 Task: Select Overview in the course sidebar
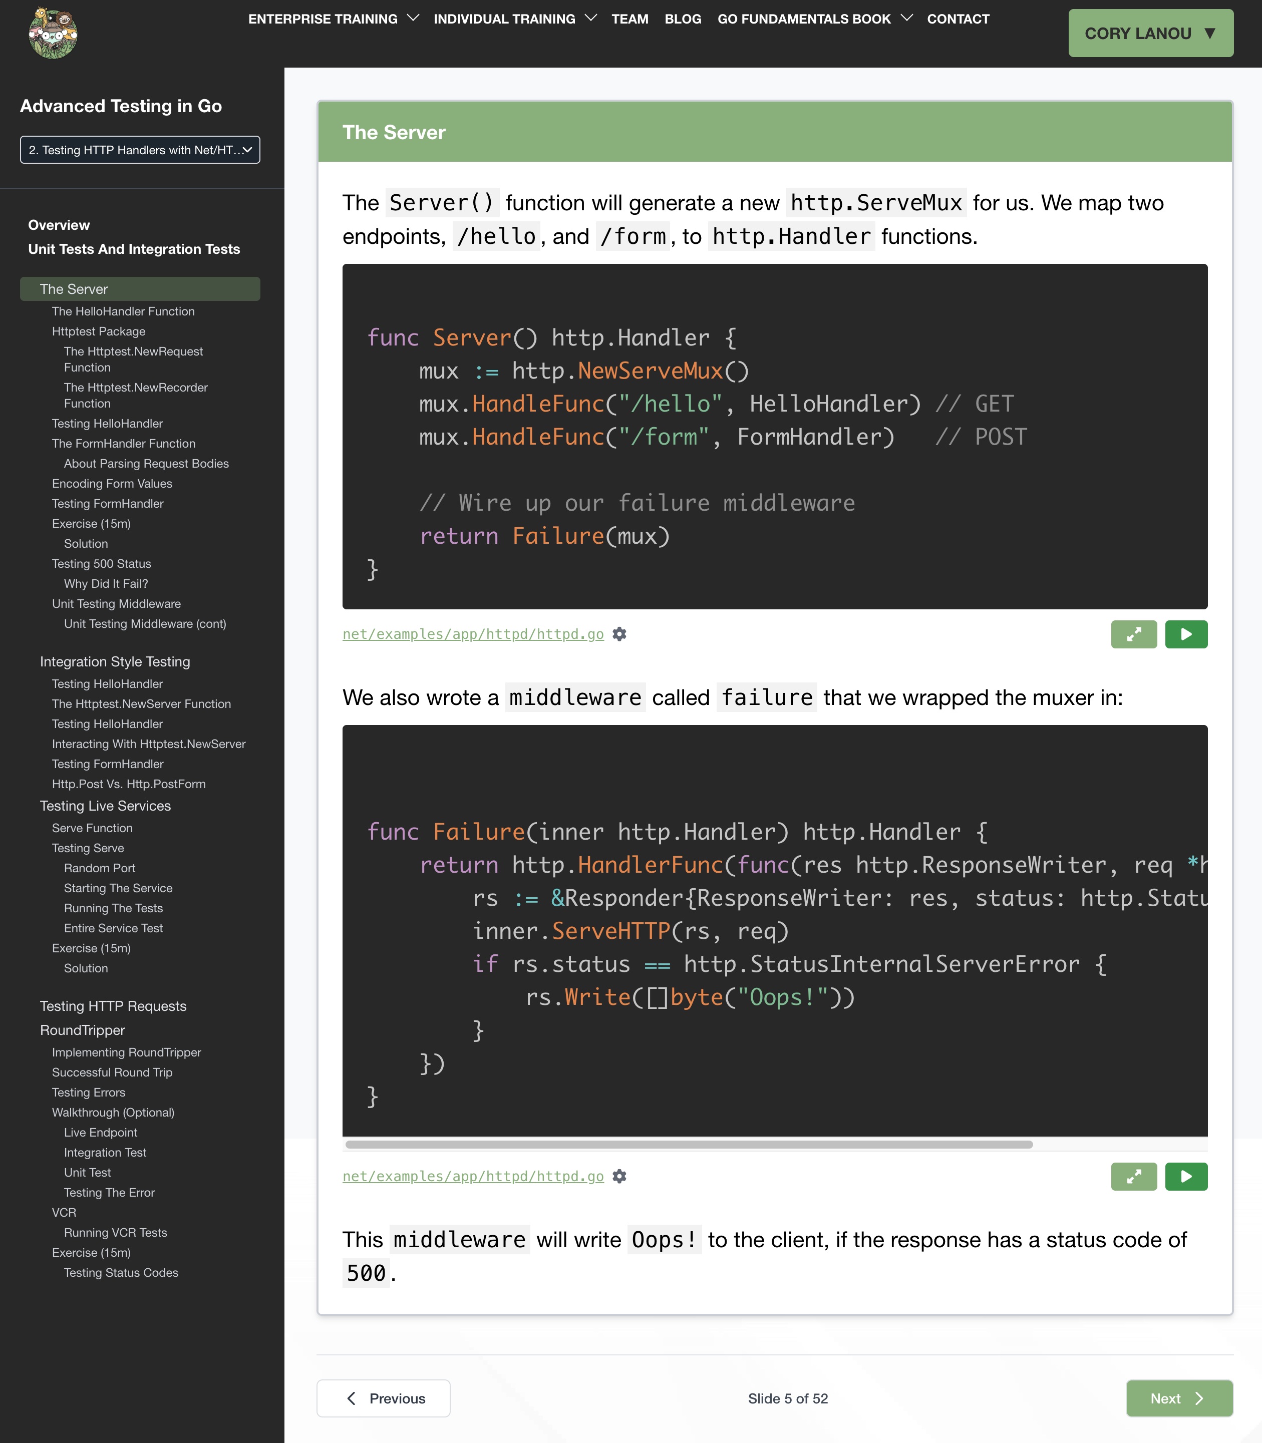click(x=59, y=225)
